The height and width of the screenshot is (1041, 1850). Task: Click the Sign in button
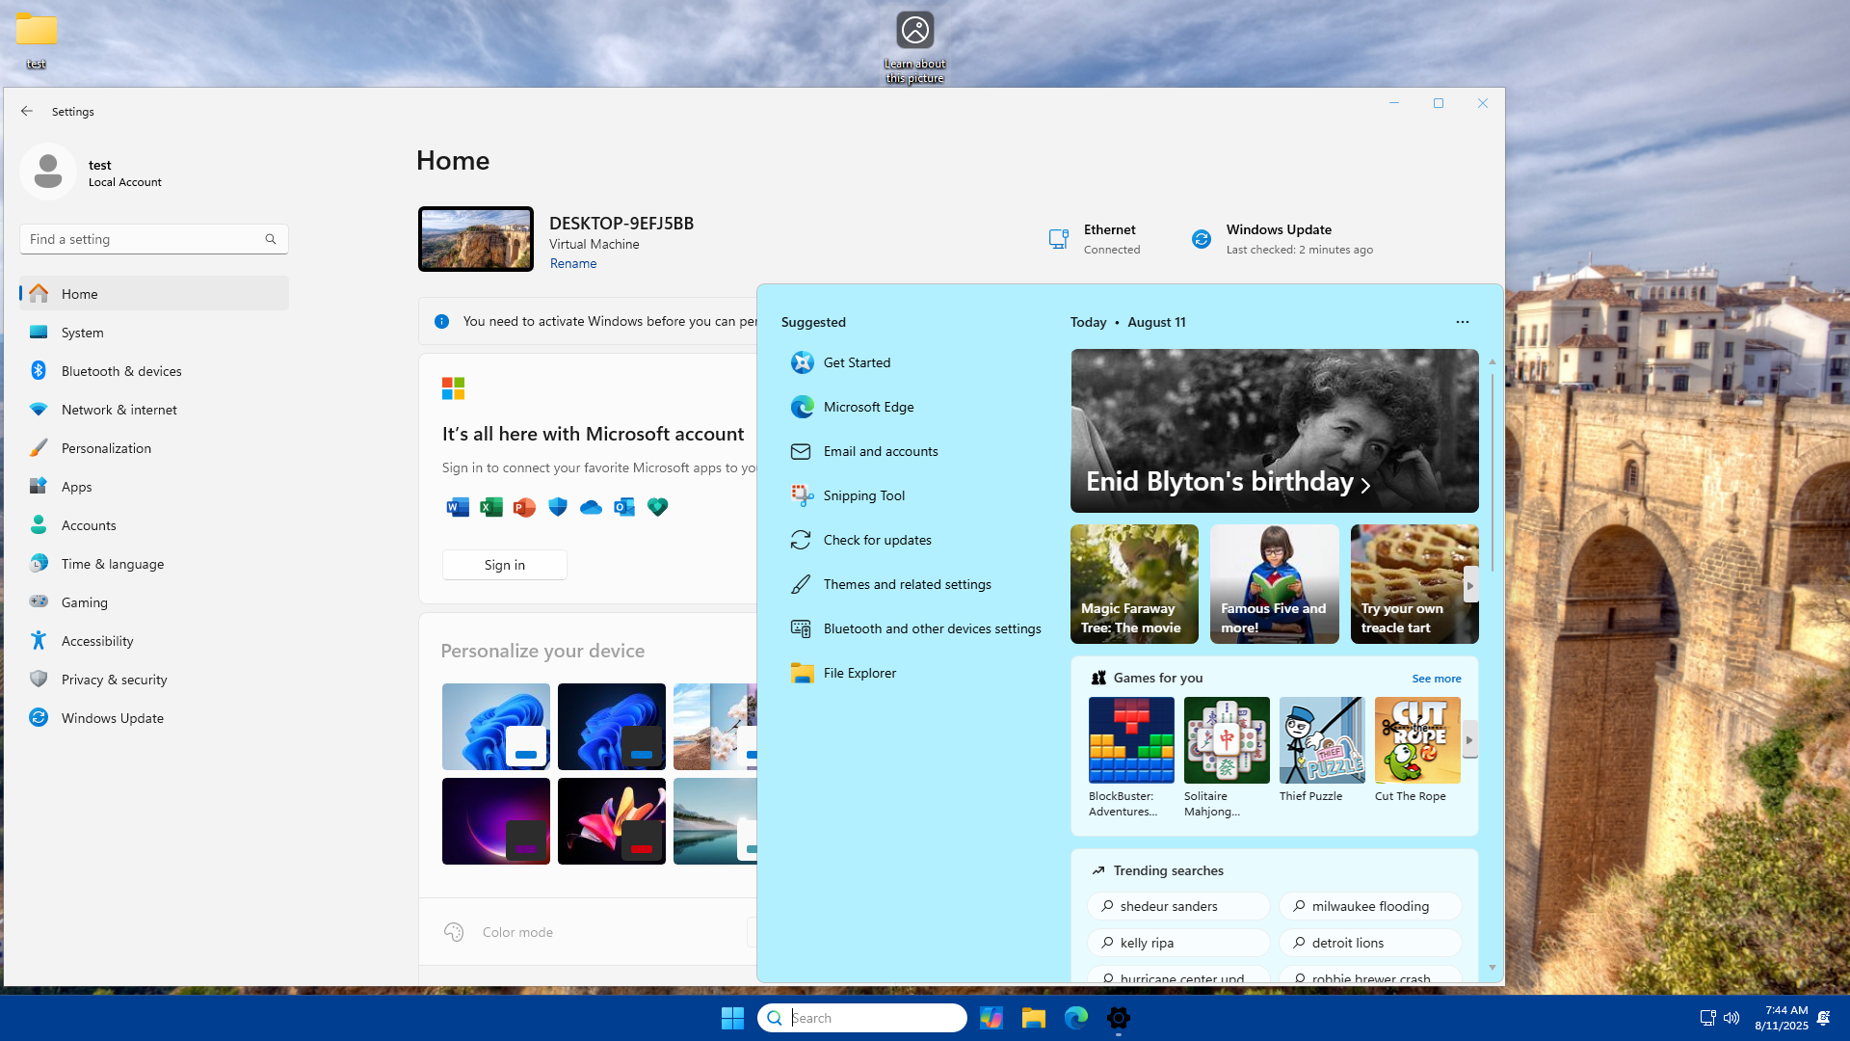click(x=505, y=565)
